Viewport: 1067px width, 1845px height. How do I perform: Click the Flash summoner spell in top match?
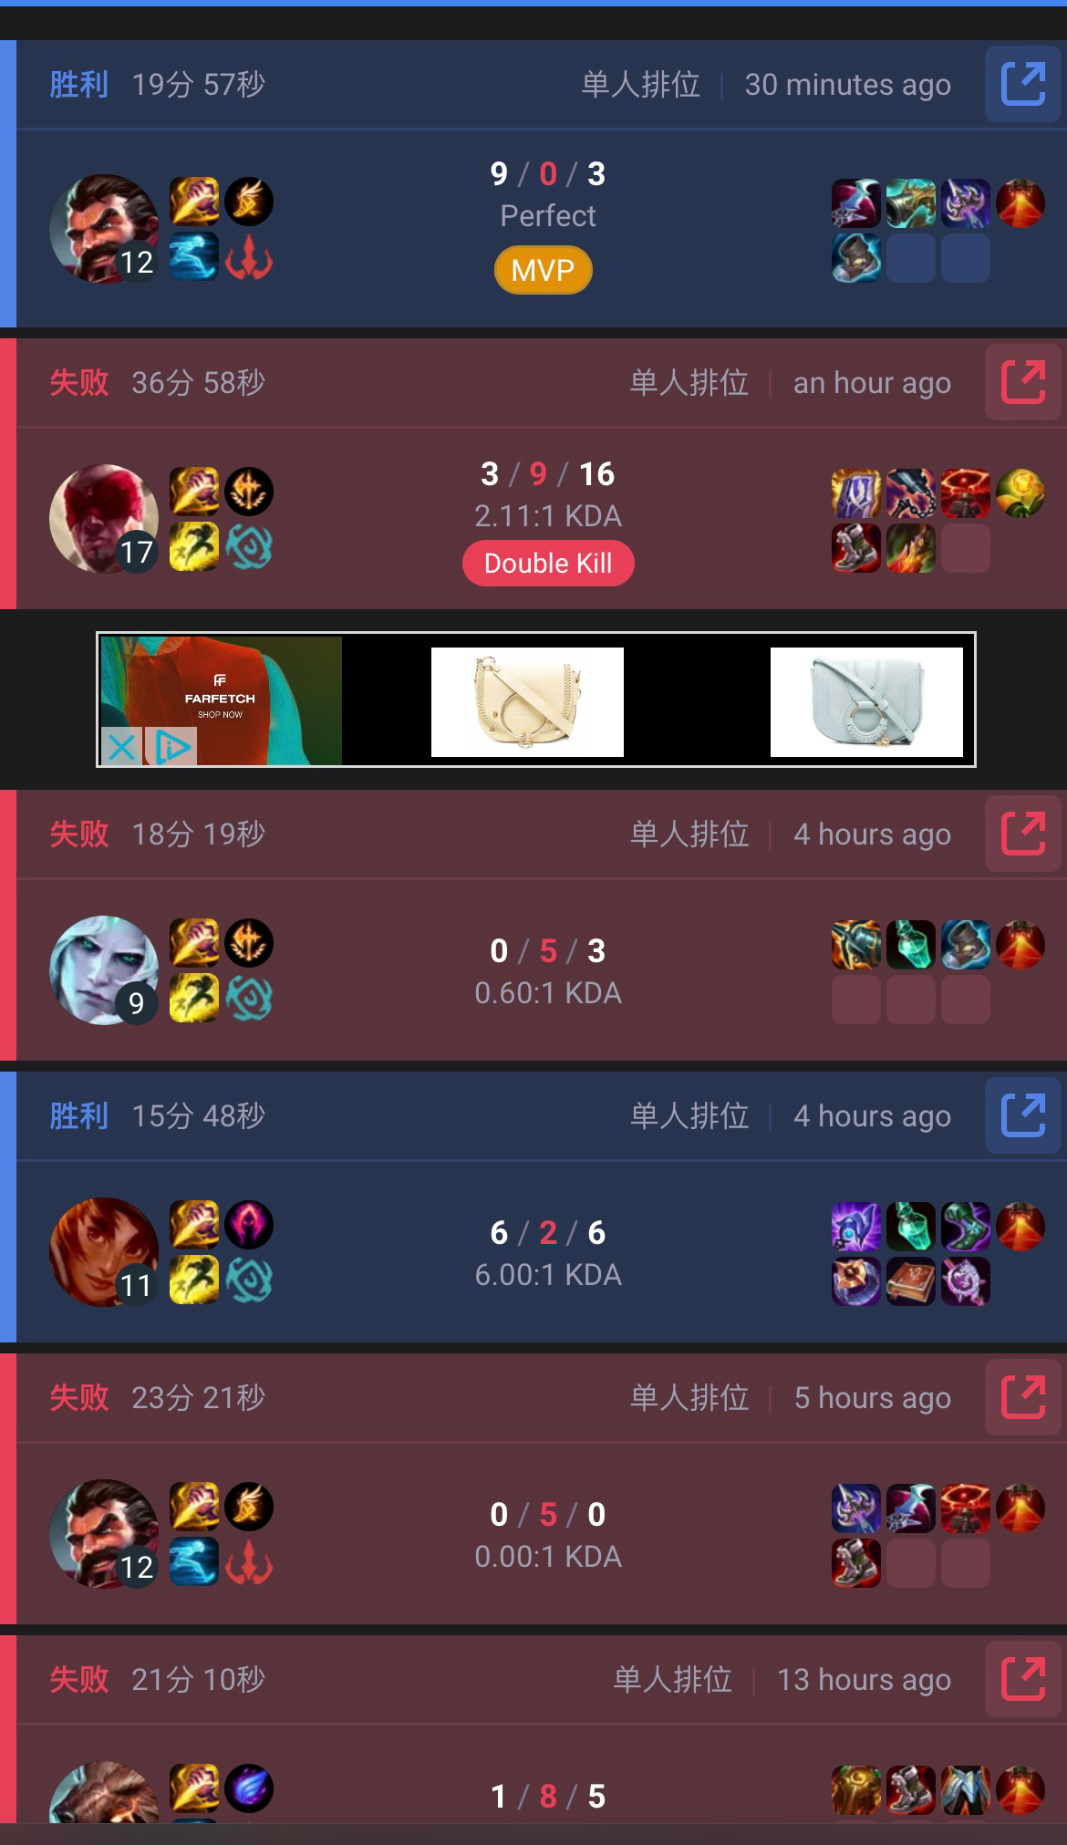(x=194, y=202)
